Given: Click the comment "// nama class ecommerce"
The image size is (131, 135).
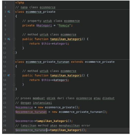Looking at the screenshot, I should 35,7.
